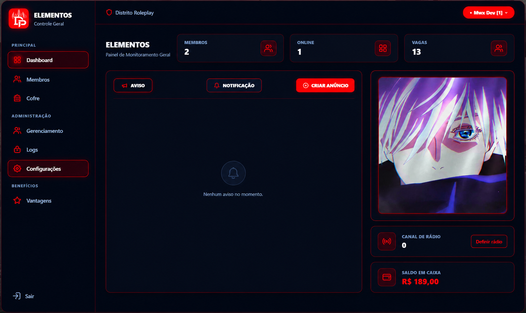This screenshot has height=313, width=526.
Task: Switch to the Aviso tab
Action: coord(133,85)
